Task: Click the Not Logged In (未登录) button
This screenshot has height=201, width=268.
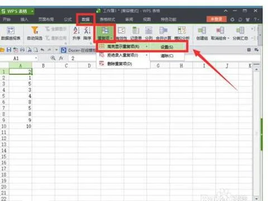Action: click(216, 19)
